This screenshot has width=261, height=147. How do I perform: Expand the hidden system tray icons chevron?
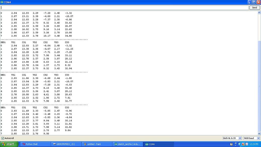pos(239,144)
